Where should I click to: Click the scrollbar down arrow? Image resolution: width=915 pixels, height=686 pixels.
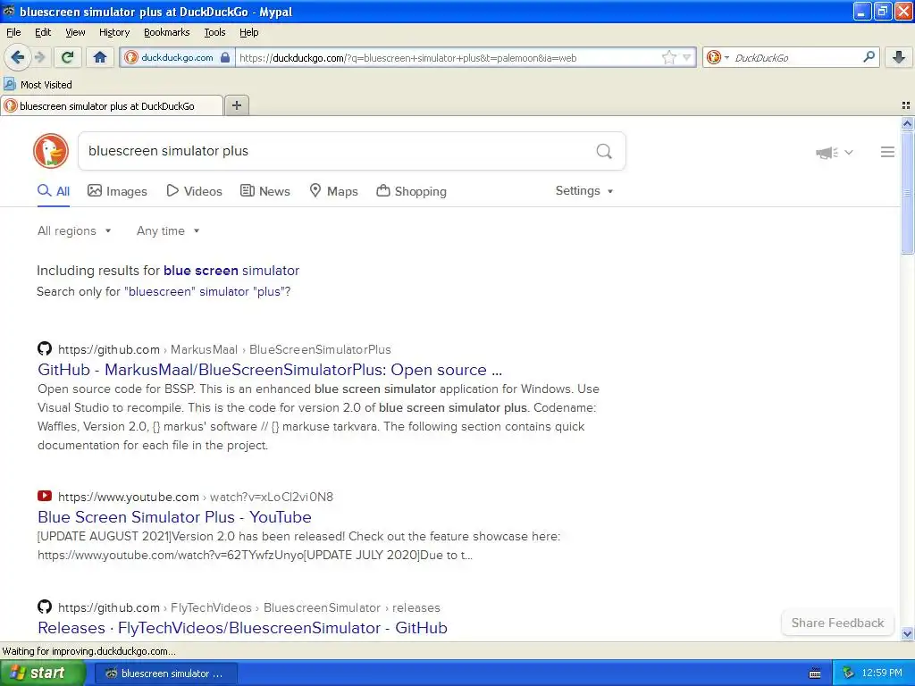click(x=907, y=634)
